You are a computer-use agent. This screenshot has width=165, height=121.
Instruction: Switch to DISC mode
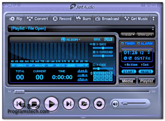point(97,39)
